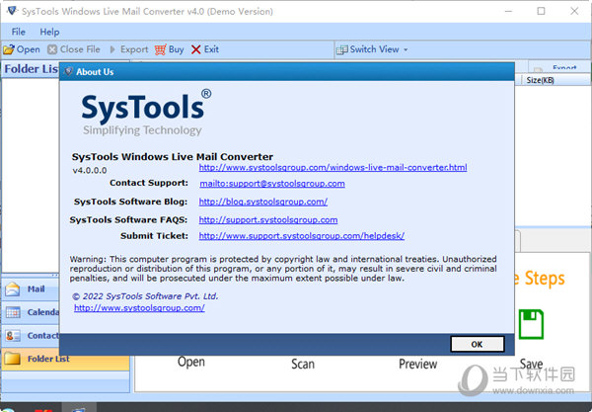Image resolution: width=592 pixels, height=412 pixels.
Task: Click the v4.0.0.0 version text
Action: (90, 171)
